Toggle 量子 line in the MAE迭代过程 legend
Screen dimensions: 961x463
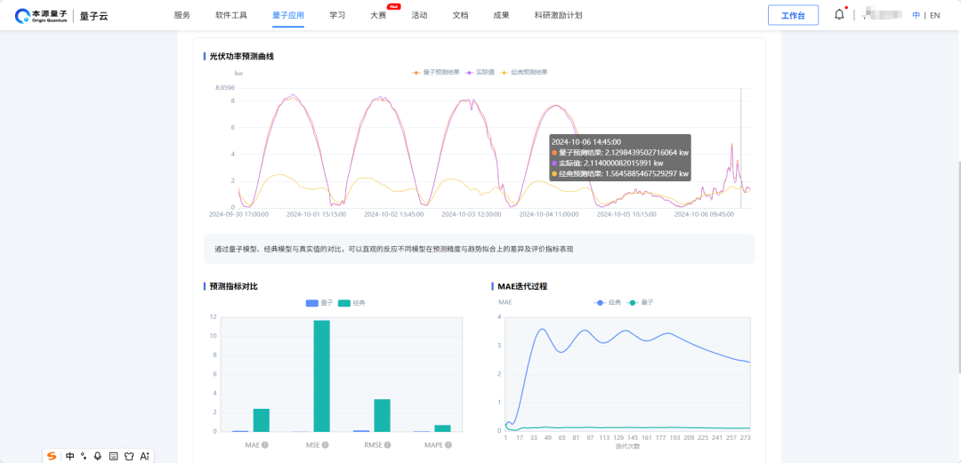pos(640,302)
